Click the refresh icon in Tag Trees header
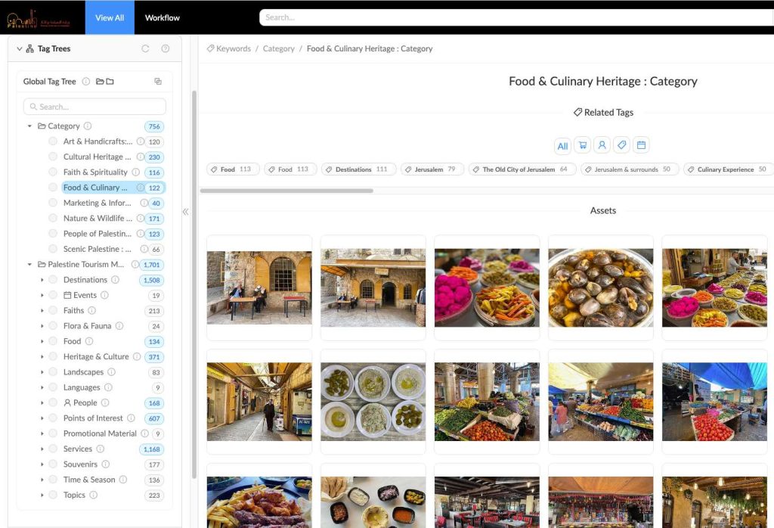Image resolution: width=774 pixels, height=528 pixels. [x=146, y=49]
